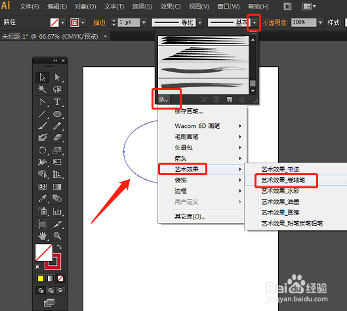Image resolution: width=347 pixels, height=311 pixels.
Task: Choose 艺术效果_油墨 brush library
Action: [296, 202]
